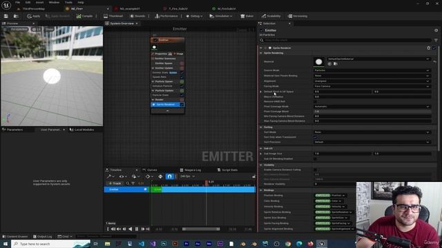The height and width of the screenshot is (248, 442).
Task: Click the Thumbnail toolbar button
Action: (x=113, y=17)
